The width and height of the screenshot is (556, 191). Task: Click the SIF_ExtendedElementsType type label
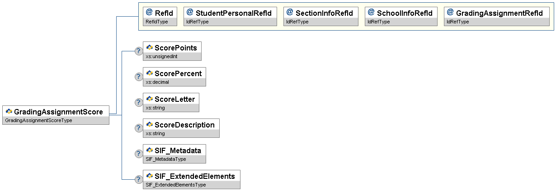tap(176, 185)
